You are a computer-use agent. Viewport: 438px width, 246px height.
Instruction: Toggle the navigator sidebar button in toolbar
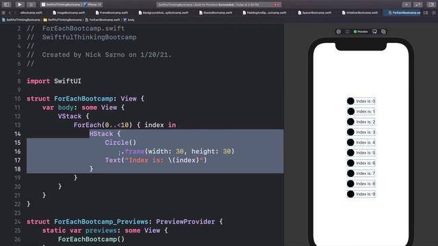click(x=6, y=5)
